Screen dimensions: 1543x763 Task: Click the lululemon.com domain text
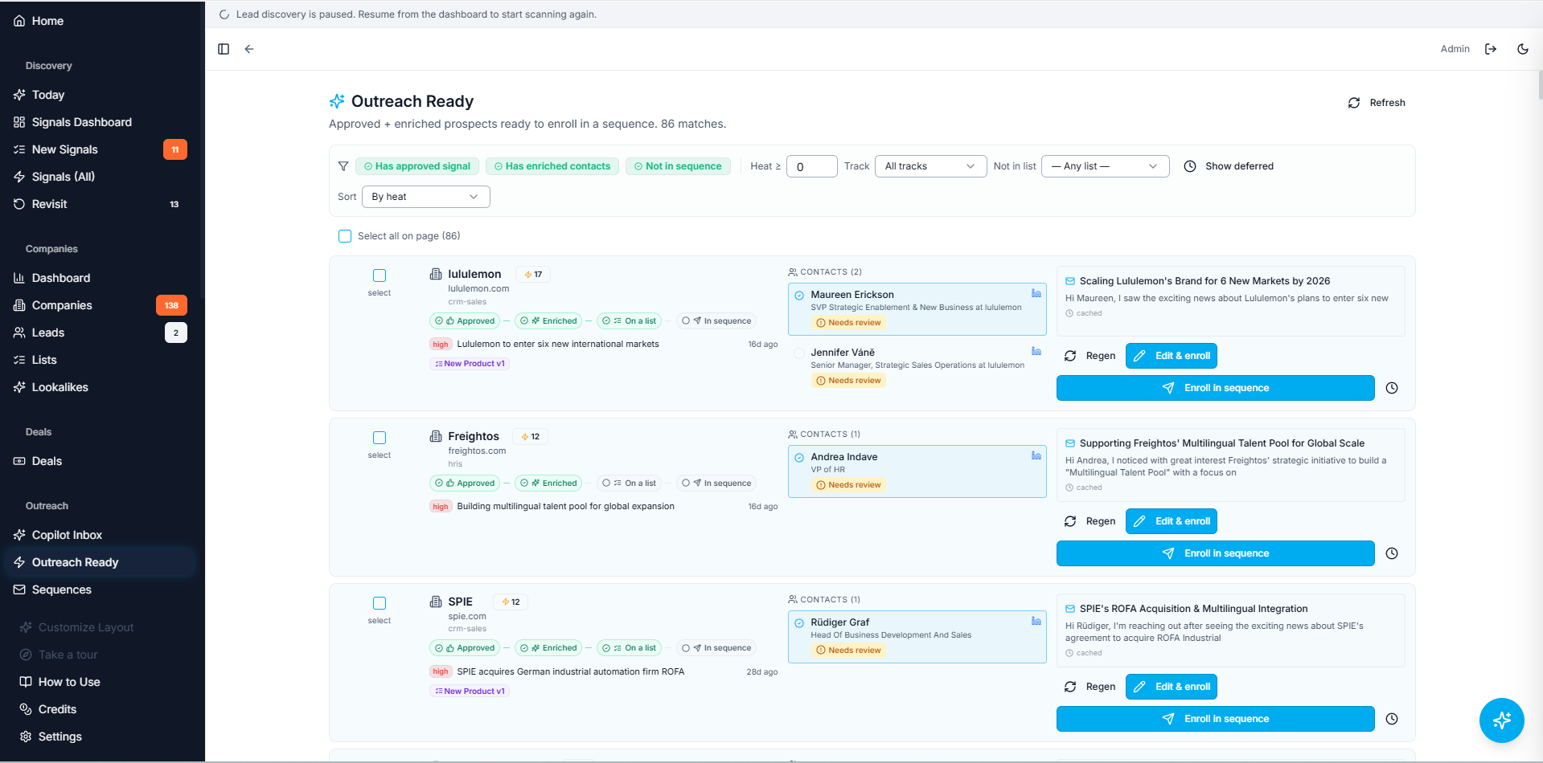478,288
